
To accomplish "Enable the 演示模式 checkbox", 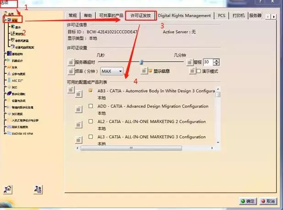I will point(198,71).
